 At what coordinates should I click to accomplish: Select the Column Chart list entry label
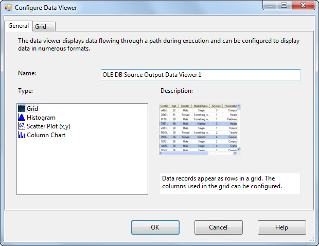[x=46, y=135]
